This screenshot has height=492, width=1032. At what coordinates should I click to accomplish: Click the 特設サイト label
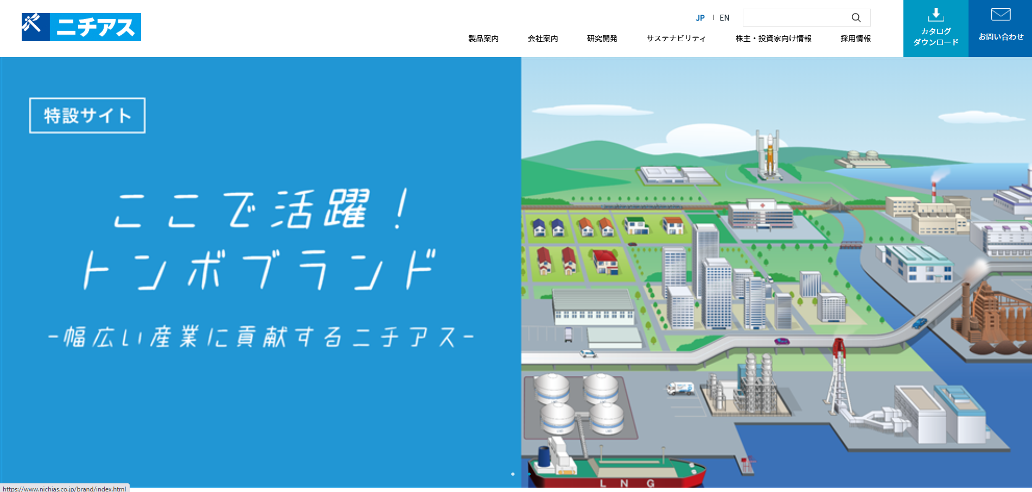point(87,116)
